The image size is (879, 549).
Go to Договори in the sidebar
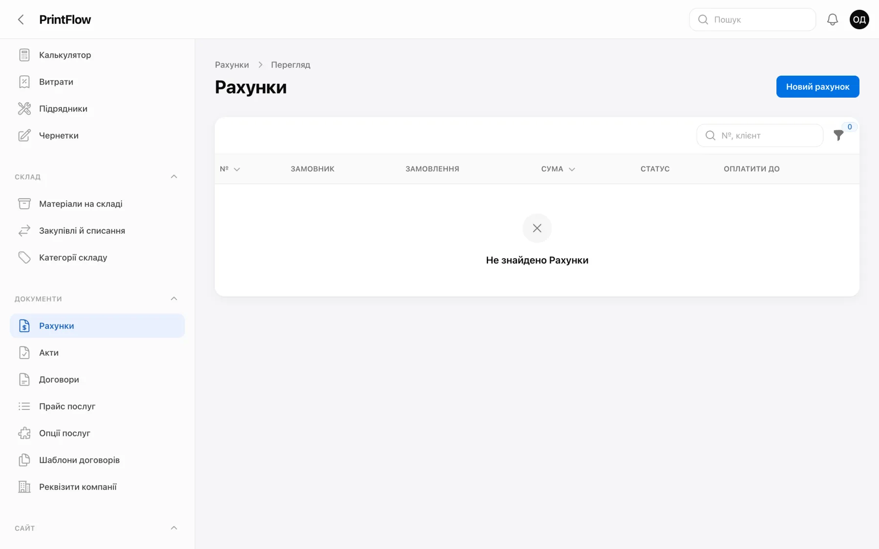pos(98,380)
